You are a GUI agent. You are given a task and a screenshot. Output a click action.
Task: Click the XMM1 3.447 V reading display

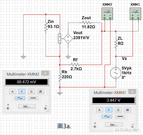[x=113, y=100]
